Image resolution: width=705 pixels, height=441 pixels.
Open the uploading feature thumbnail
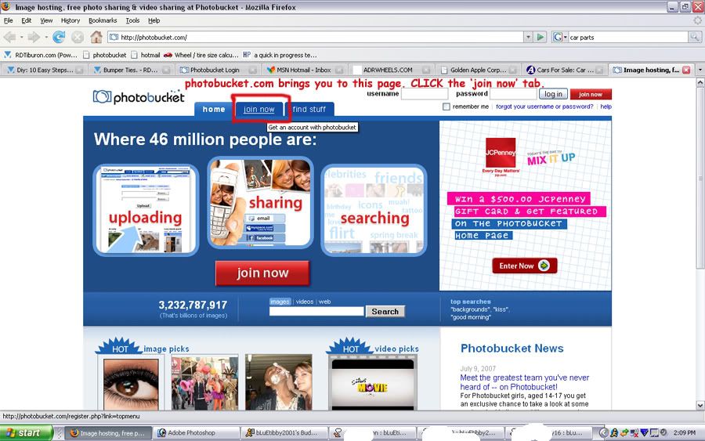pyautogui.click(x=146, y=210)
